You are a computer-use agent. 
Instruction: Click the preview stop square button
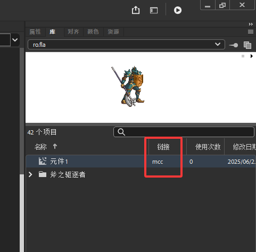click(243, 56)
